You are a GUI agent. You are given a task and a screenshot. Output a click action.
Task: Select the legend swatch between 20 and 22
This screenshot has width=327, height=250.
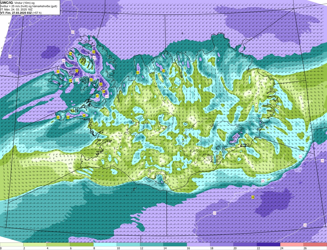coord(245,244)
